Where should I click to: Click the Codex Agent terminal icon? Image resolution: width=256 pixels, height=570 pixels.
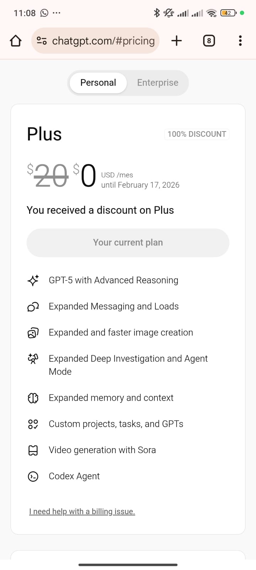(33, 476)
